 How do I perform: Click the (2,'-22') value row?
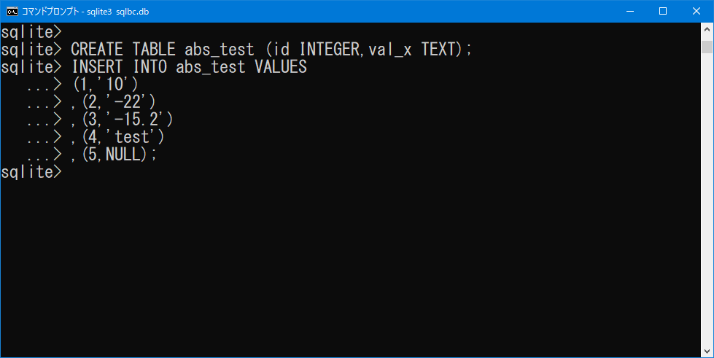pos(114,101)
